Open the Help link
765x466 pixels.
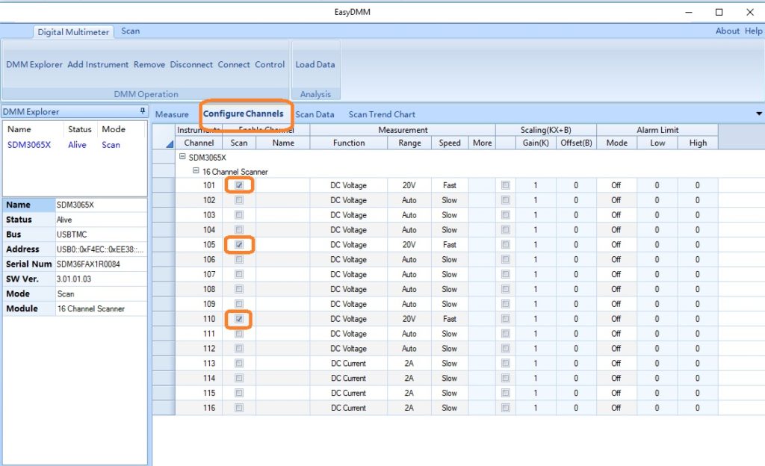pyautogui.click(x=754, y=31)
